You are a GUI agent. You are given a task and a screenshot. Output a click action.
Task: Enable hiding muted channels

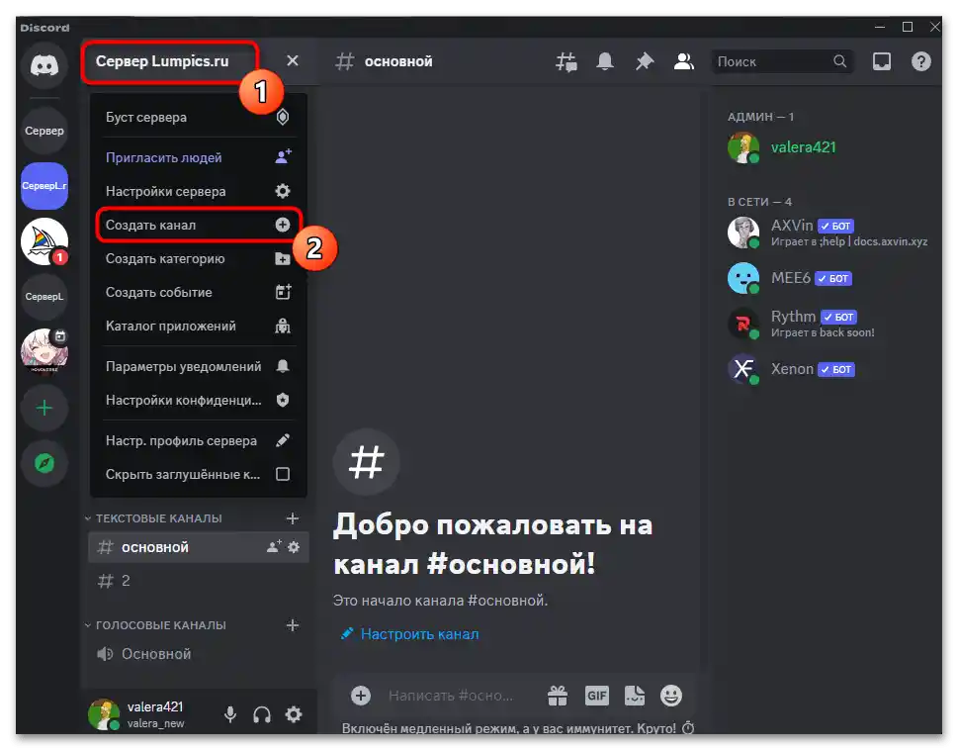pyautogui.click(x=284, y=474)
